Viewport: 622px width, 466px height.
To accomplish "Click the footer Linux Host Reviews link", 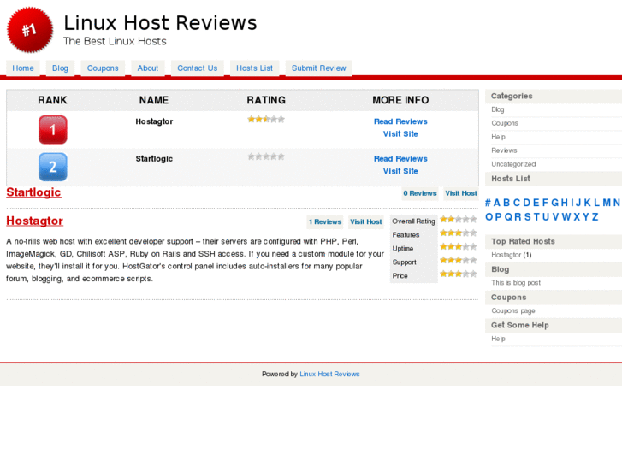I will [x=329, y=374].
